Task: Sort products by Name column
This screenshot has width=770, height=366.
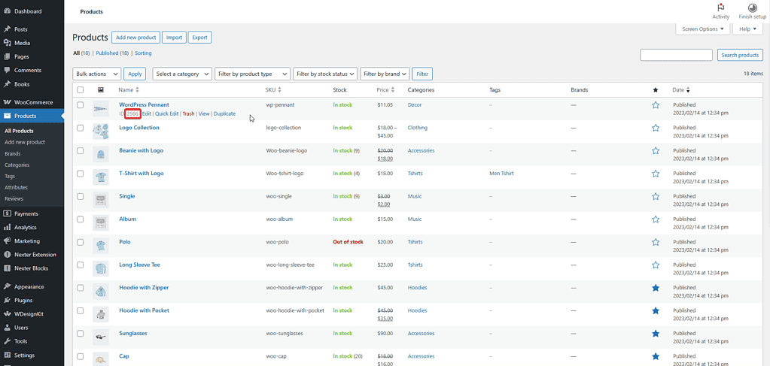Action: point(129,90)
